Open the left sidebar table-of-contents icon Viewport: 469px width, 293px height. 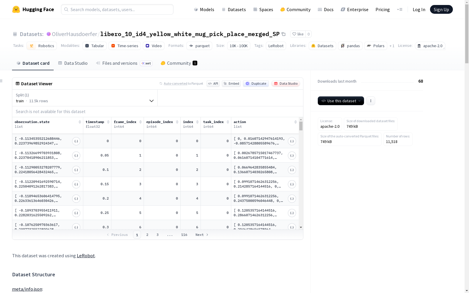[x=1, y=81]
